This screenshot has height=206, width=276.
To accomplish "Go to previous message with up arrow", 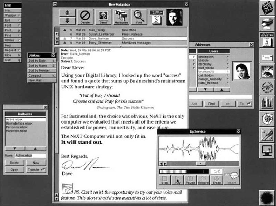I will tap(67, 13).
